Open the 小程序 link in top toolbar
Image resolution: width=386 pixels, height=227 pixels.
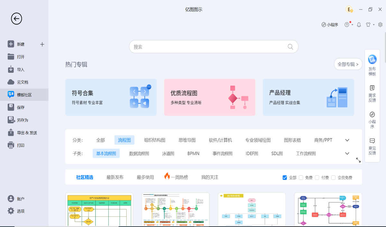pos(330,24)
